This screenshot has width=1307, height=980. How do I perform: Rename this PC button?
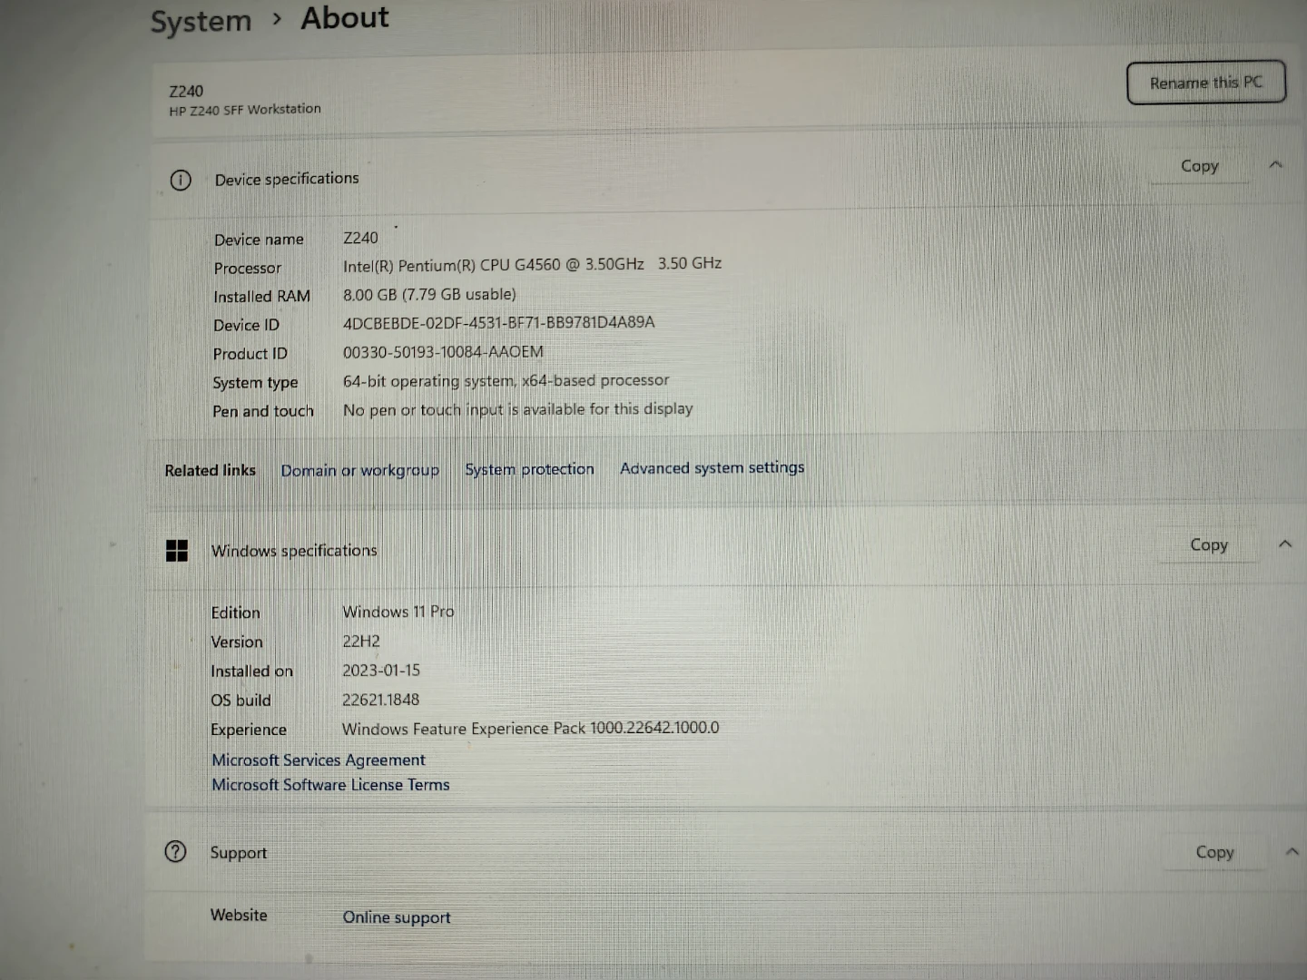1205,83
